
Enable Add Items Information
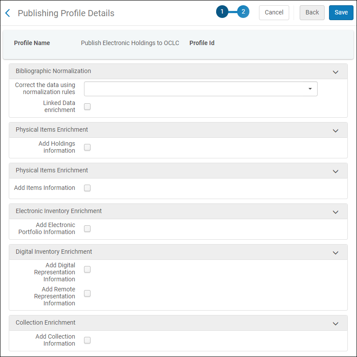(x=87, y=188)
